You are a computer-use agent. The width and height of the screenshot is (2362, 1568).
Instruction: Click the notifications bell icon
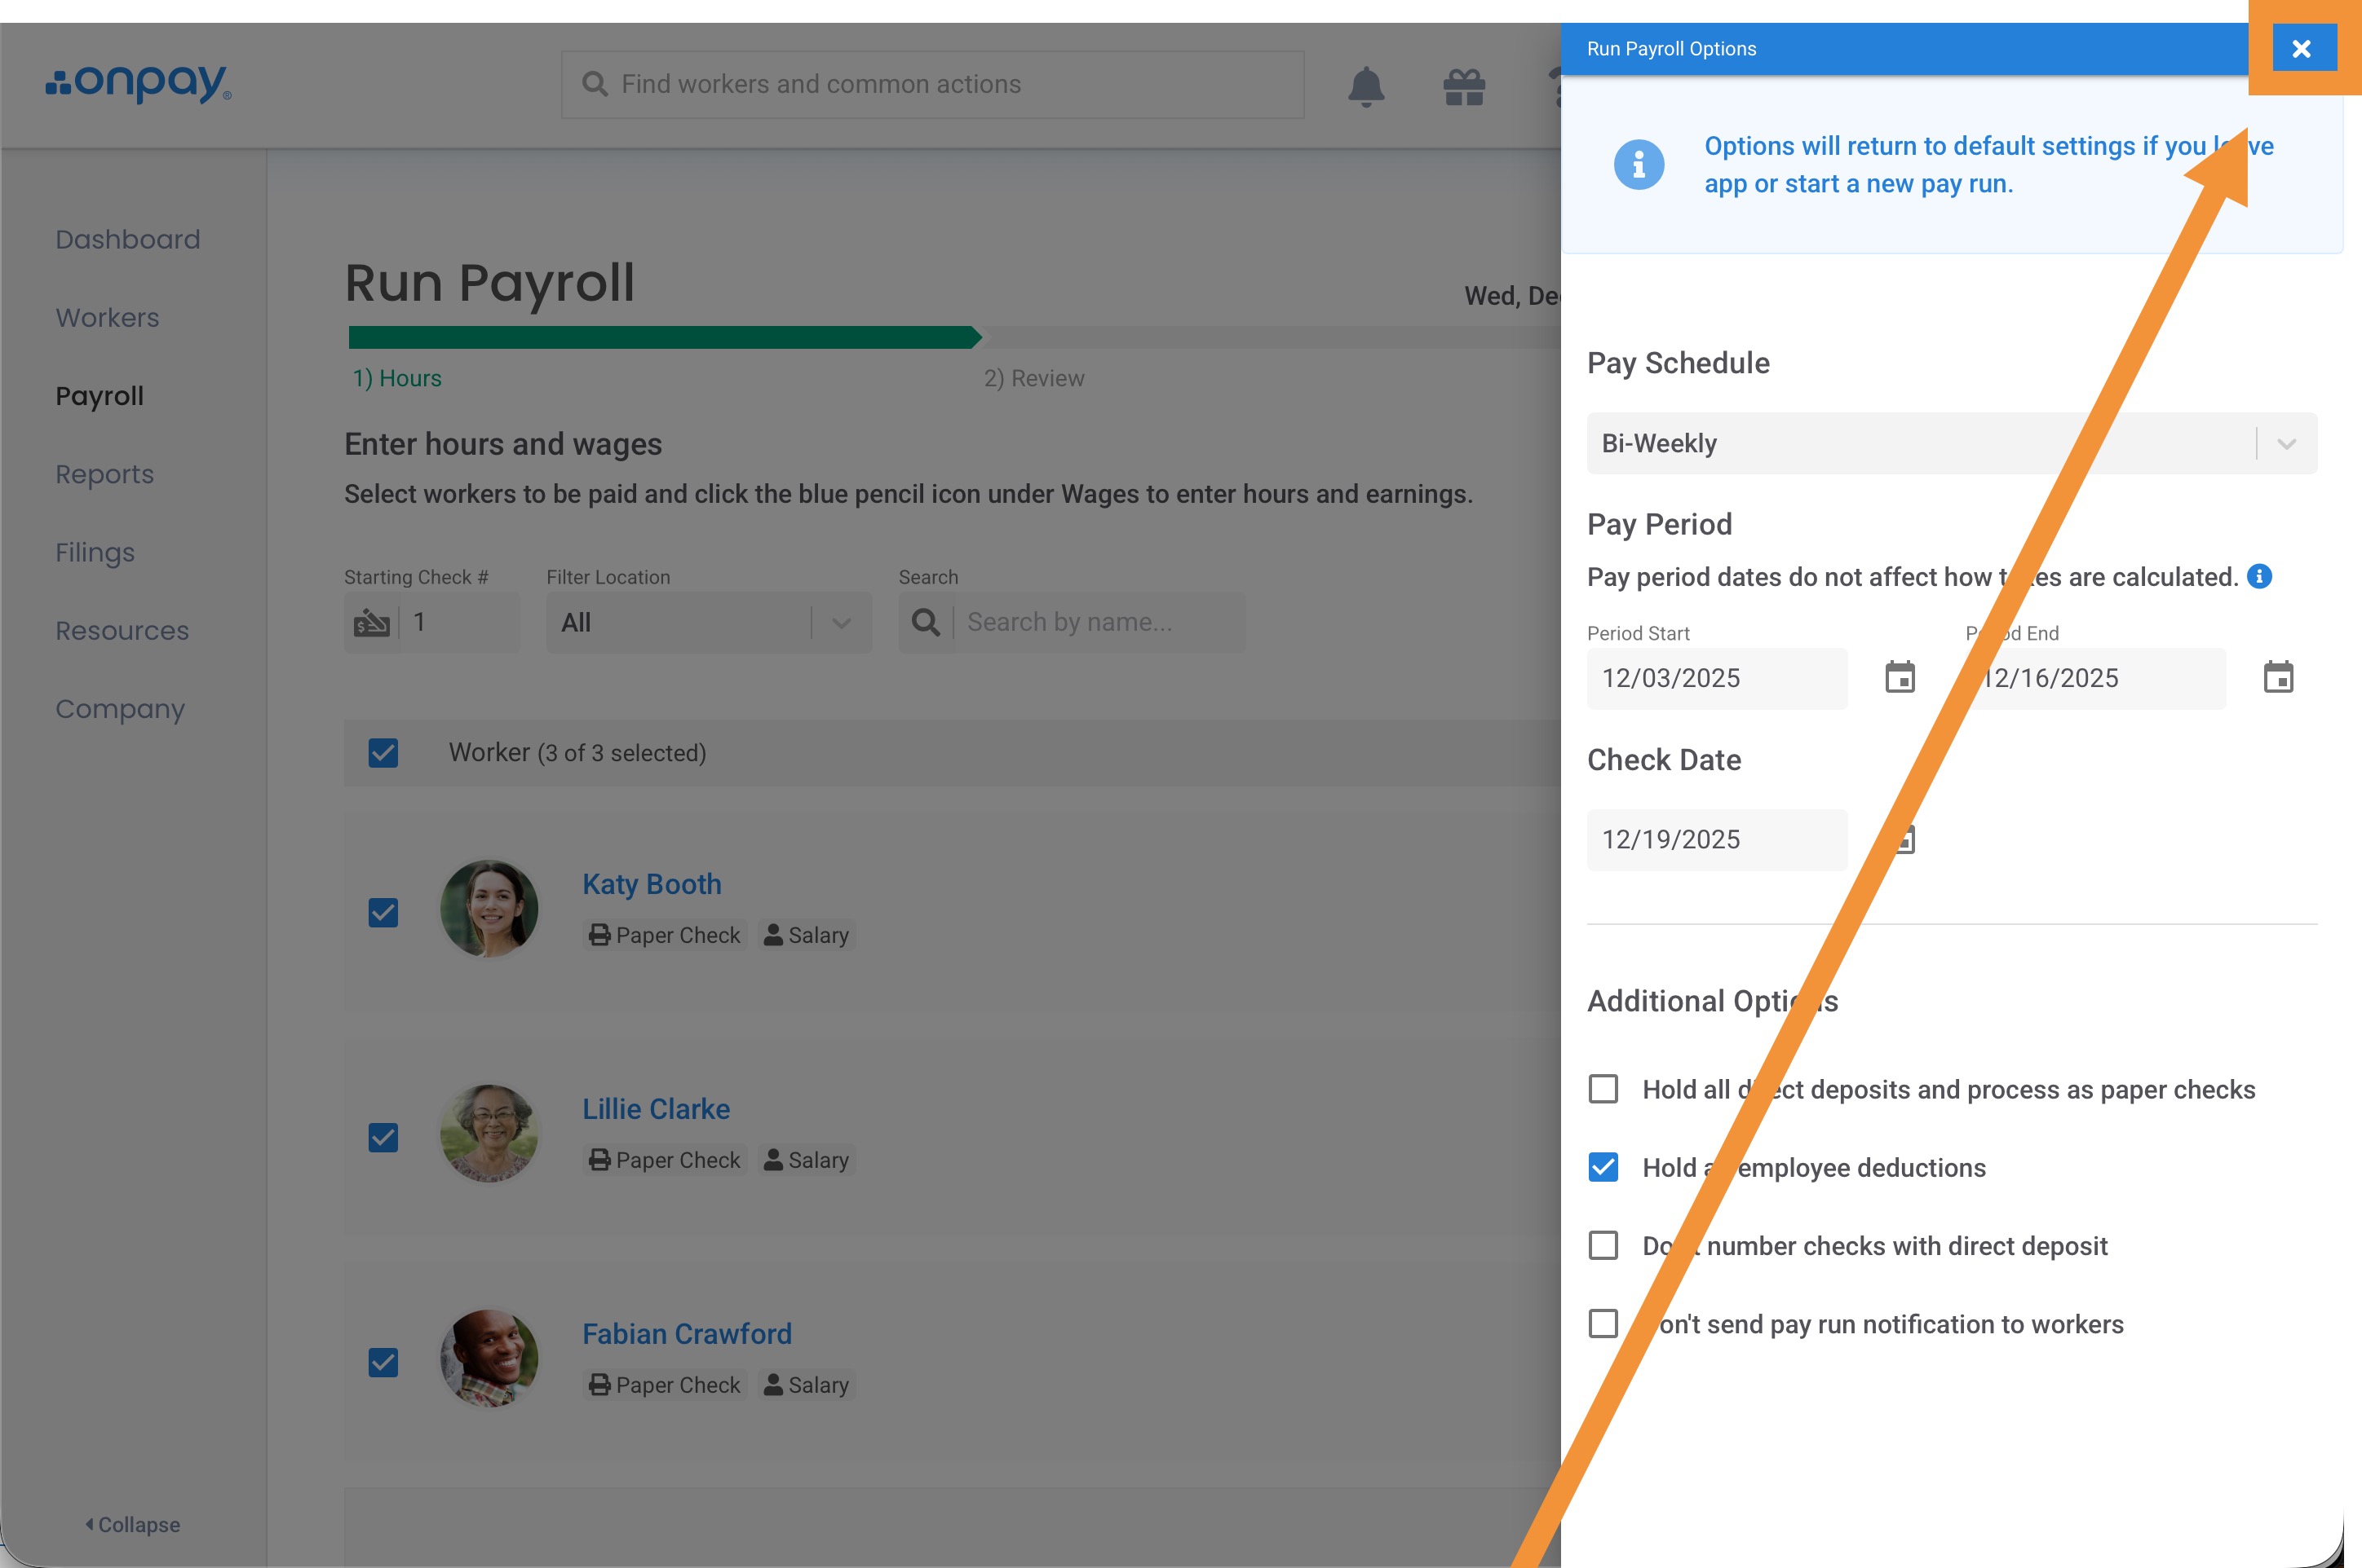coord(1365,86)
